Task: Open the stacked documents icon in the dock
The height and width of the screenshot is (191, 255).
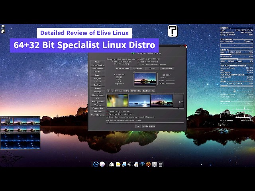Action: pyautogui.click(x=136, y=164)
